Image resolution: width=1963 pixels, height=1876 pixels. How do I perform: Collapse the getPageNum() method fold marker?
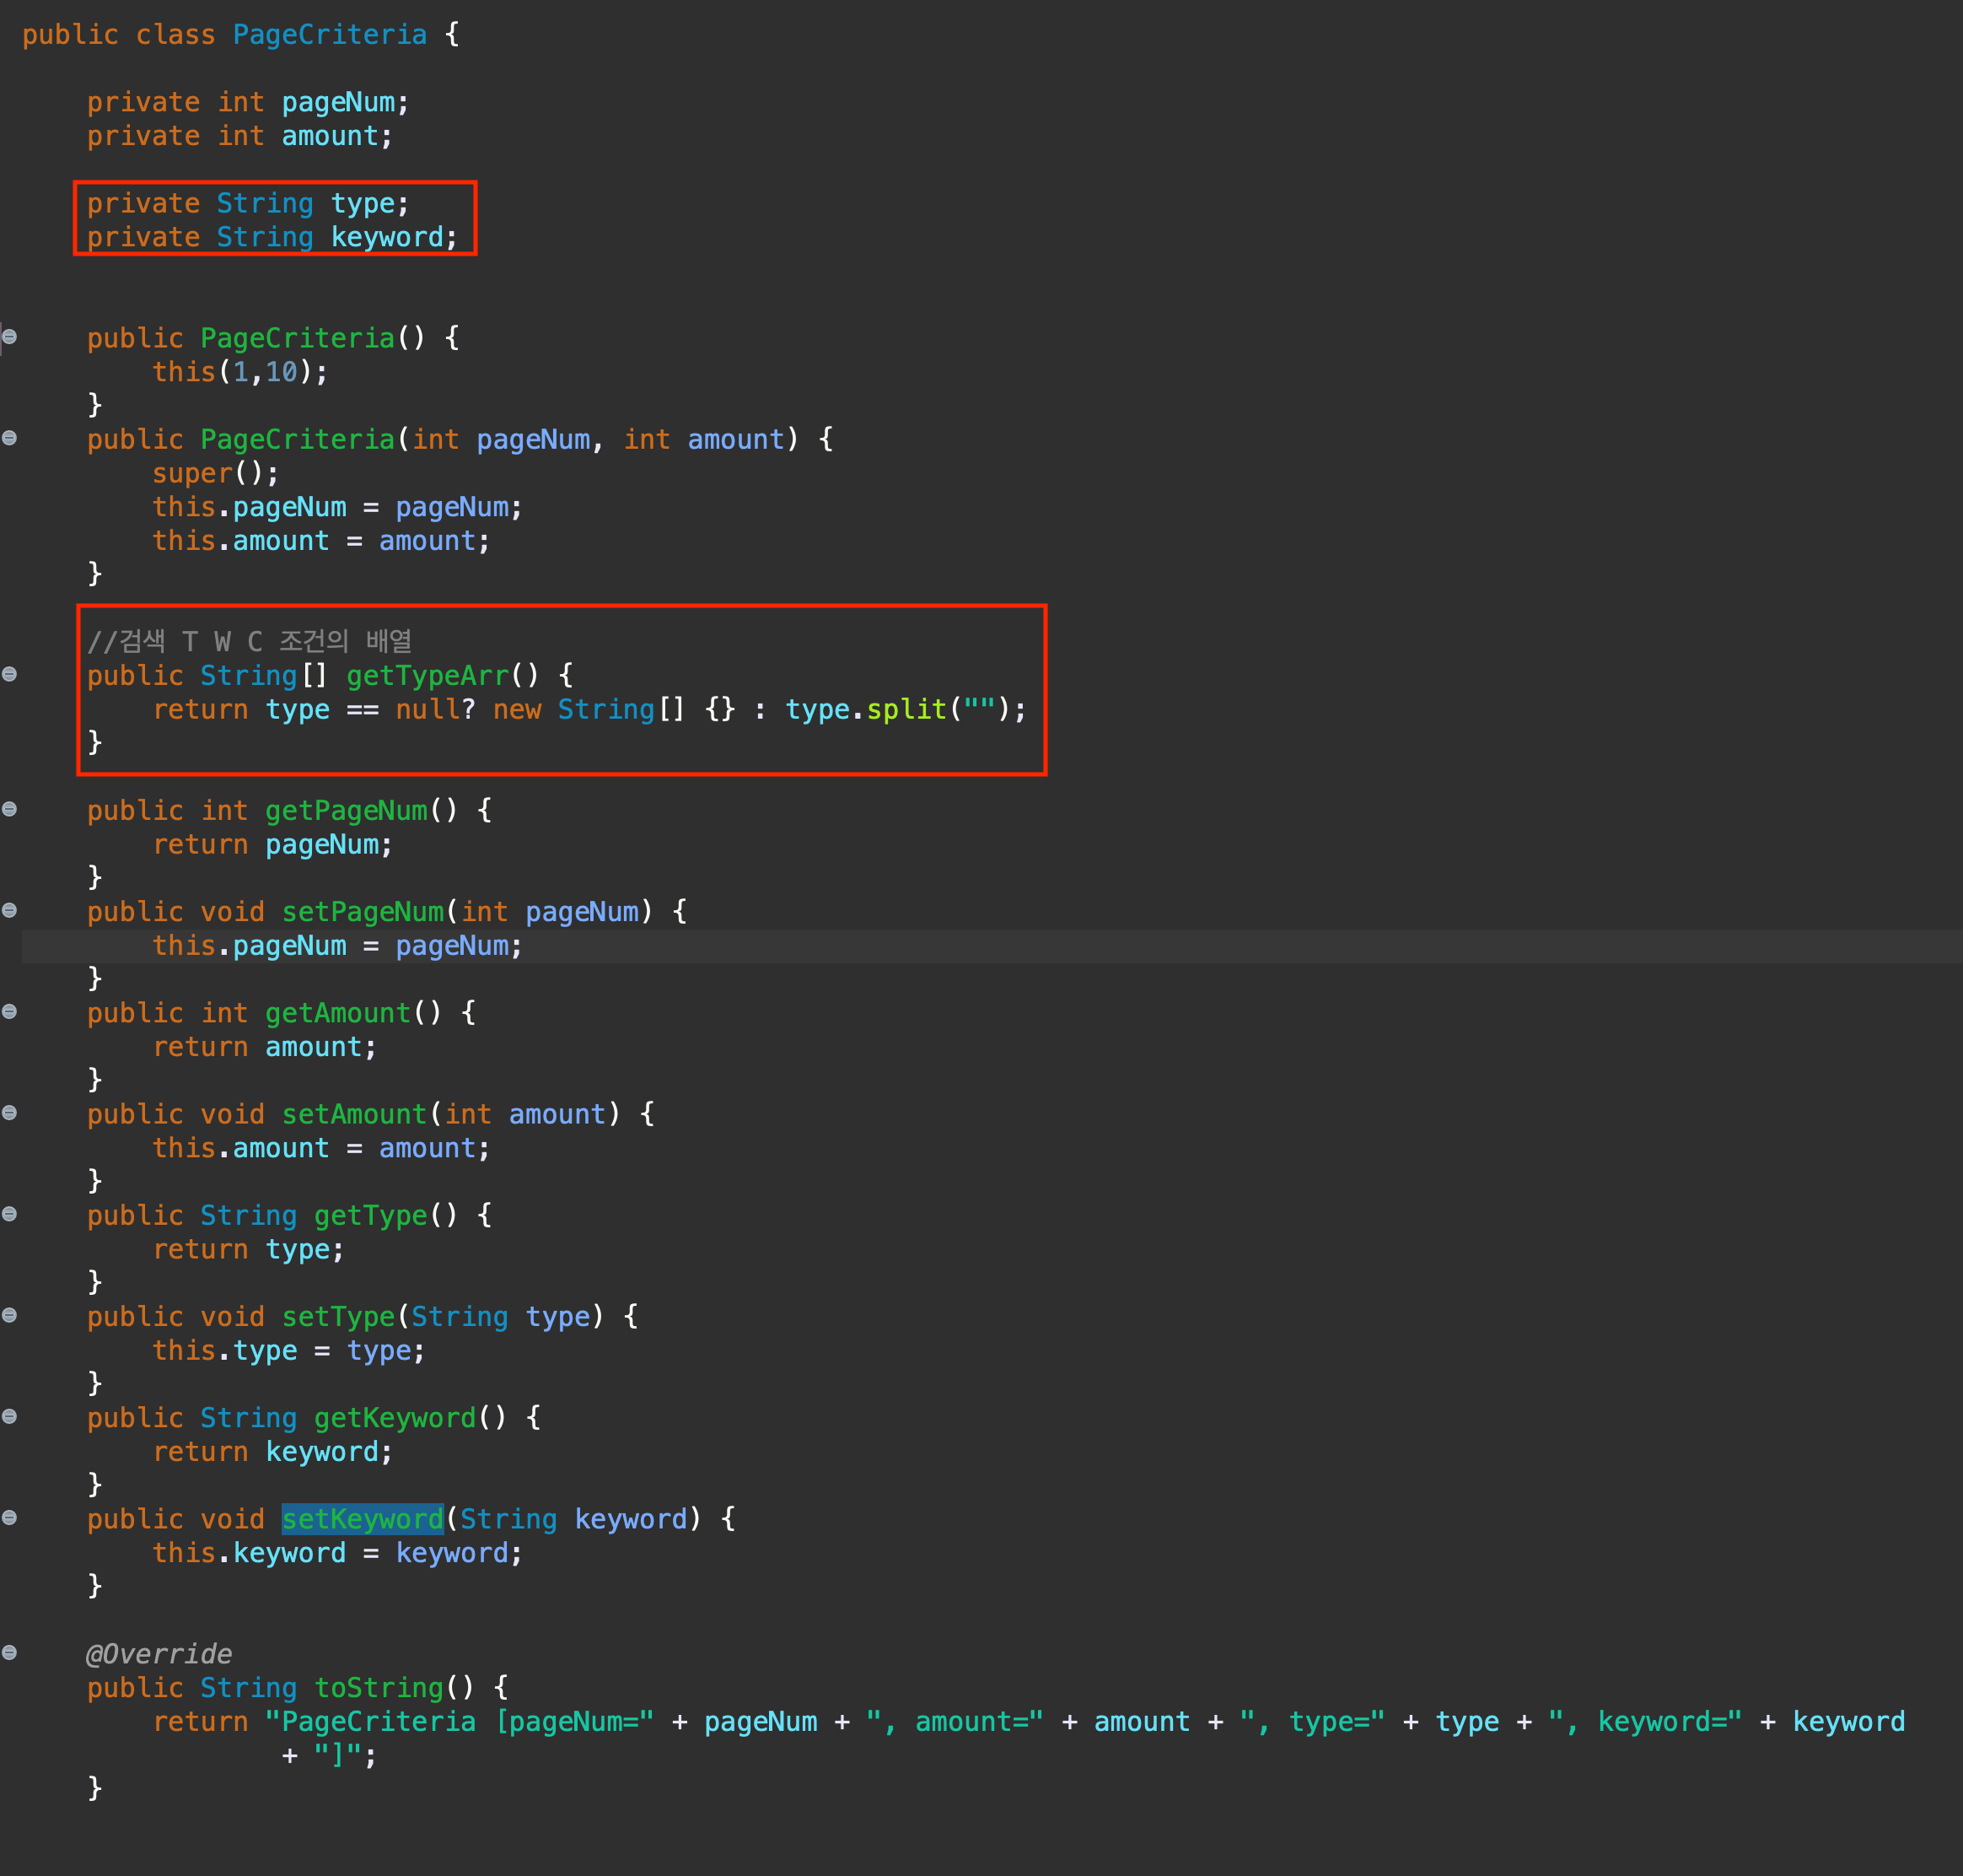point(9,809)
